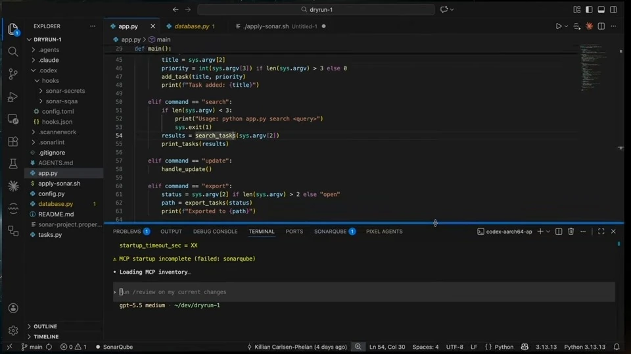Image resolution: width=631 pixels, height=354 pixels.
Task: Click the orange Claude icon in editor toolbar
Action: click(589, 26)
